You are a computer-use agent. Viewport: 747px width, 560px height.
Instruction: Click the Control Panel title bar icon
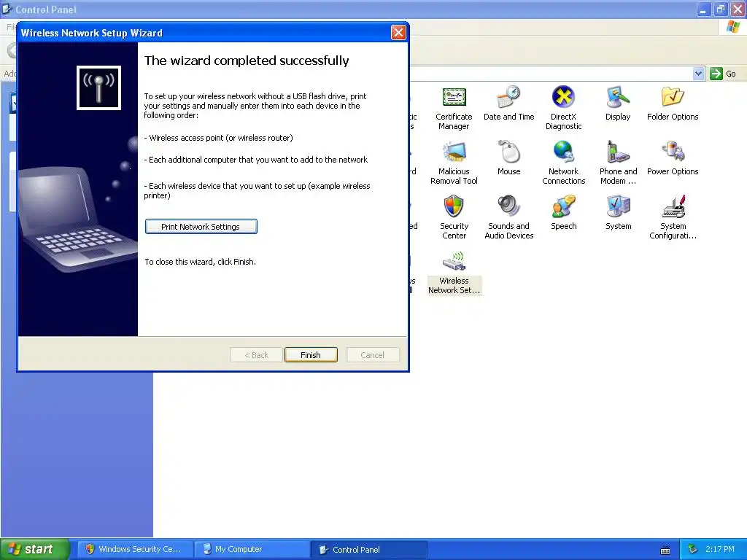click(7, 9)
